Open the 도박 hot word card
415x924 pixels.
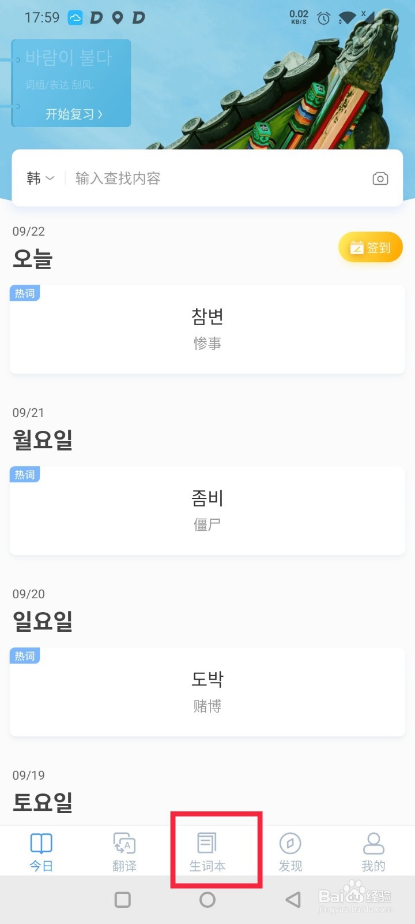207,692
